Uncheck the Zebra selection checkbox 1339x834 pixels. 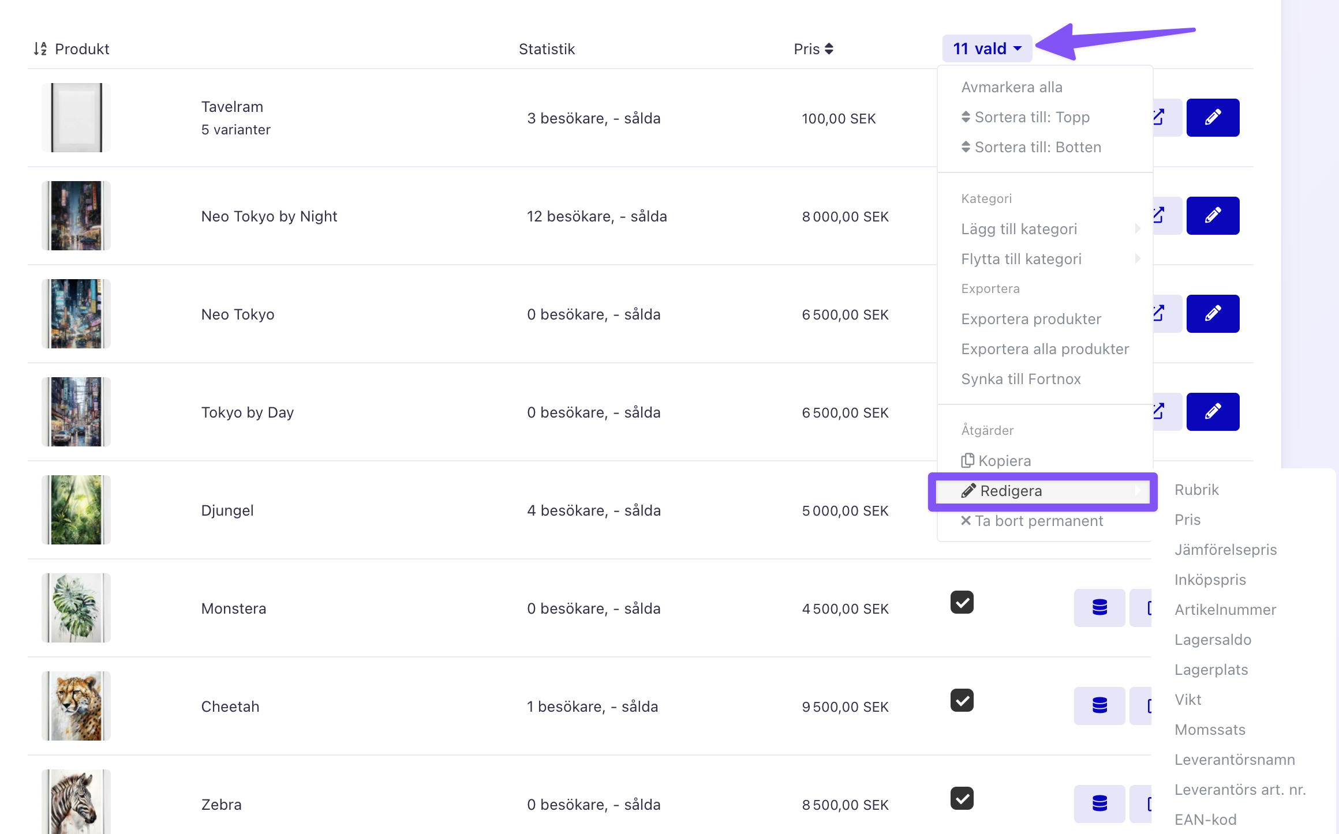(x=962, y=799)
